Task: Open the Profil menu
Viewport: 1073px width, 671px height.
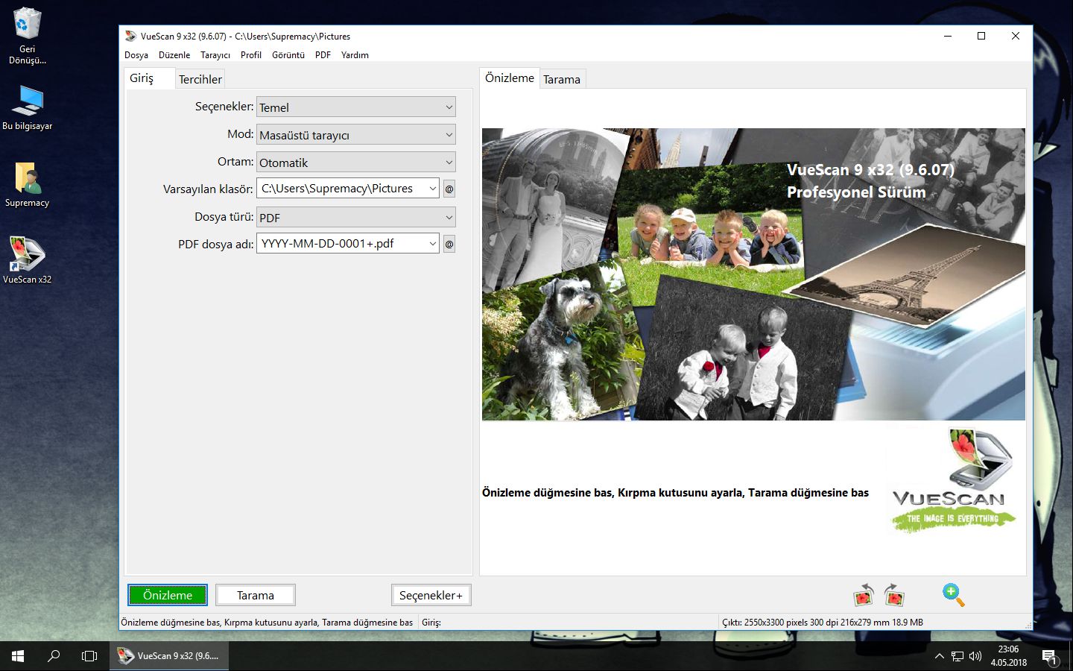Action: tap(251, 55)
